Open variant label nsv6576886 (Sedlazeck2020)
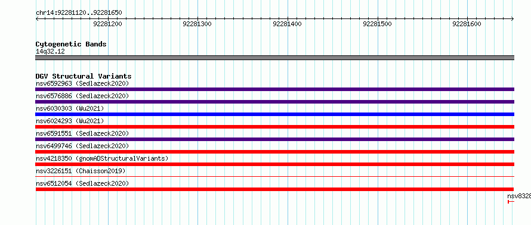Viewport: 531px width, 225px height. [82, 96]
